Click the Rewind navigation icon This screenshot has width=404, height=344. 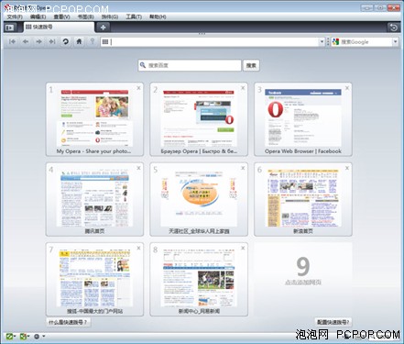point(12,41)
